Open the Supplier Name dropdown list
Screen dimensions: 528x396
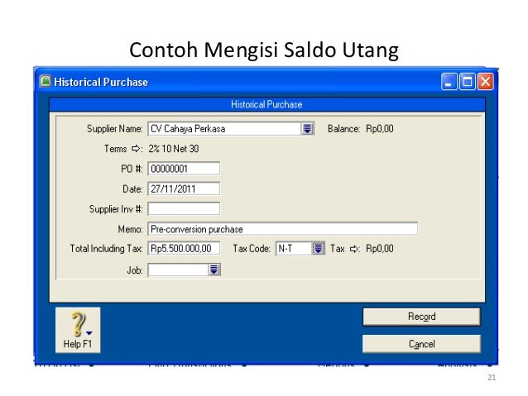click(307, 128)
